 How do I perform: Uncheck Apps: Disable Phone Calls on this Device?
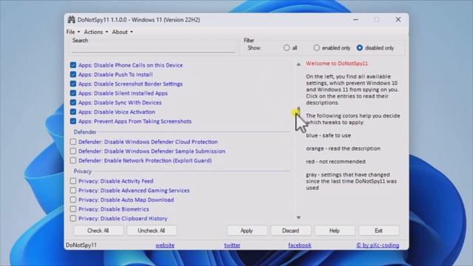(x=73, y=65)
